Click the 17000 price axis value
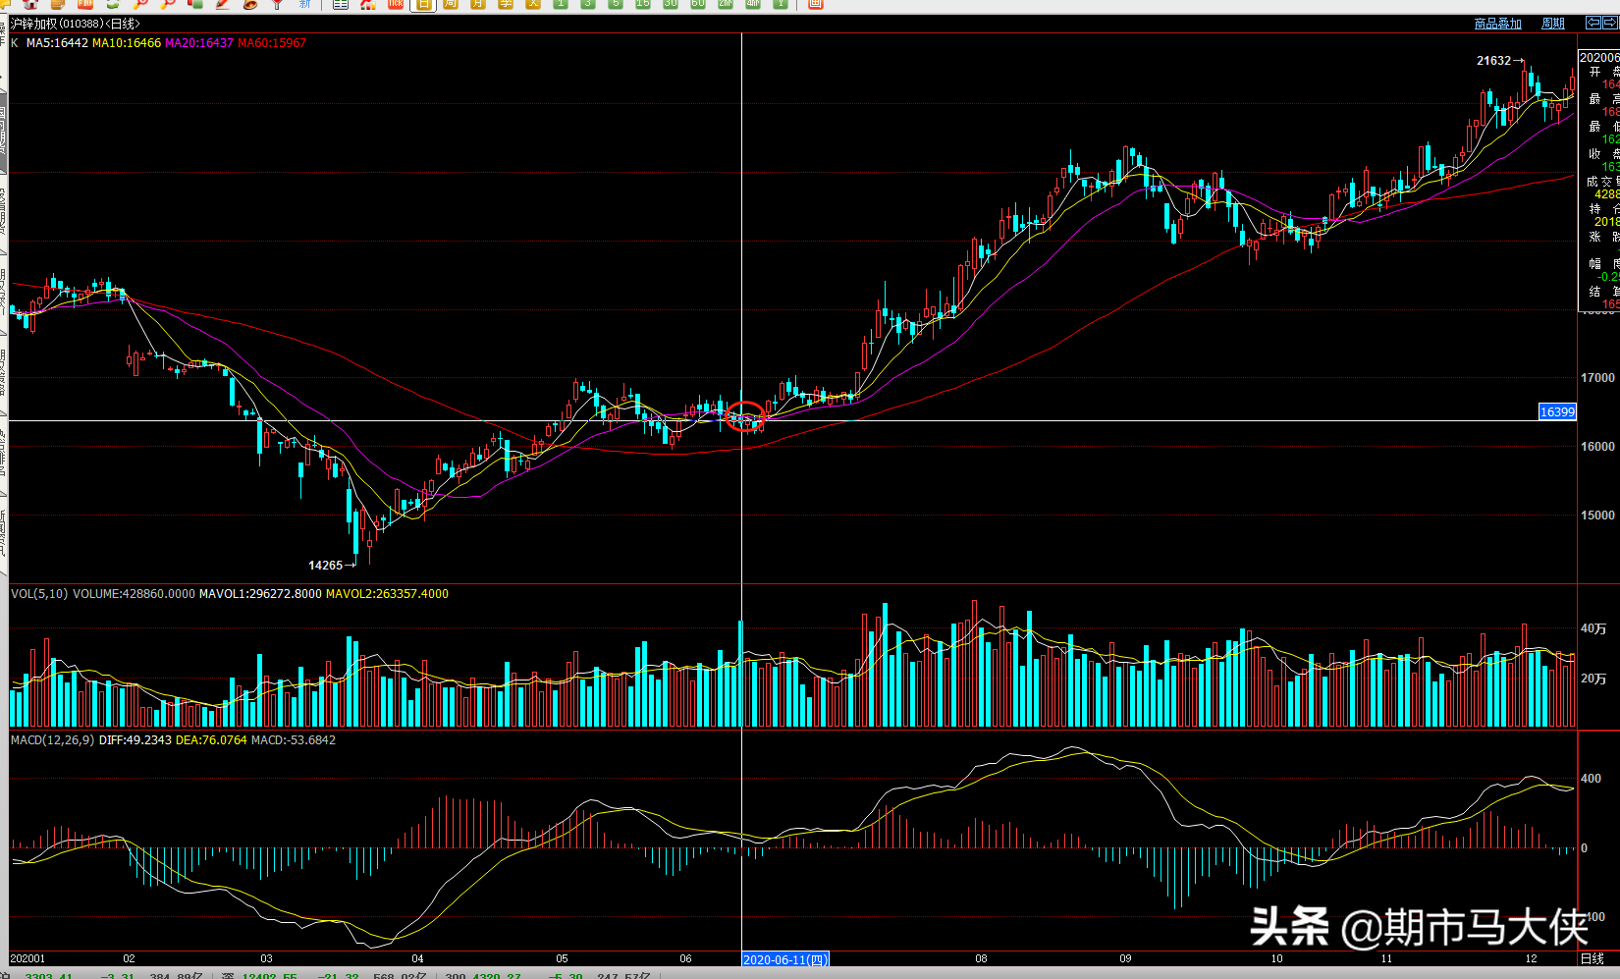The width and height of the screenshot is (1620, 979). (1597, 378)
